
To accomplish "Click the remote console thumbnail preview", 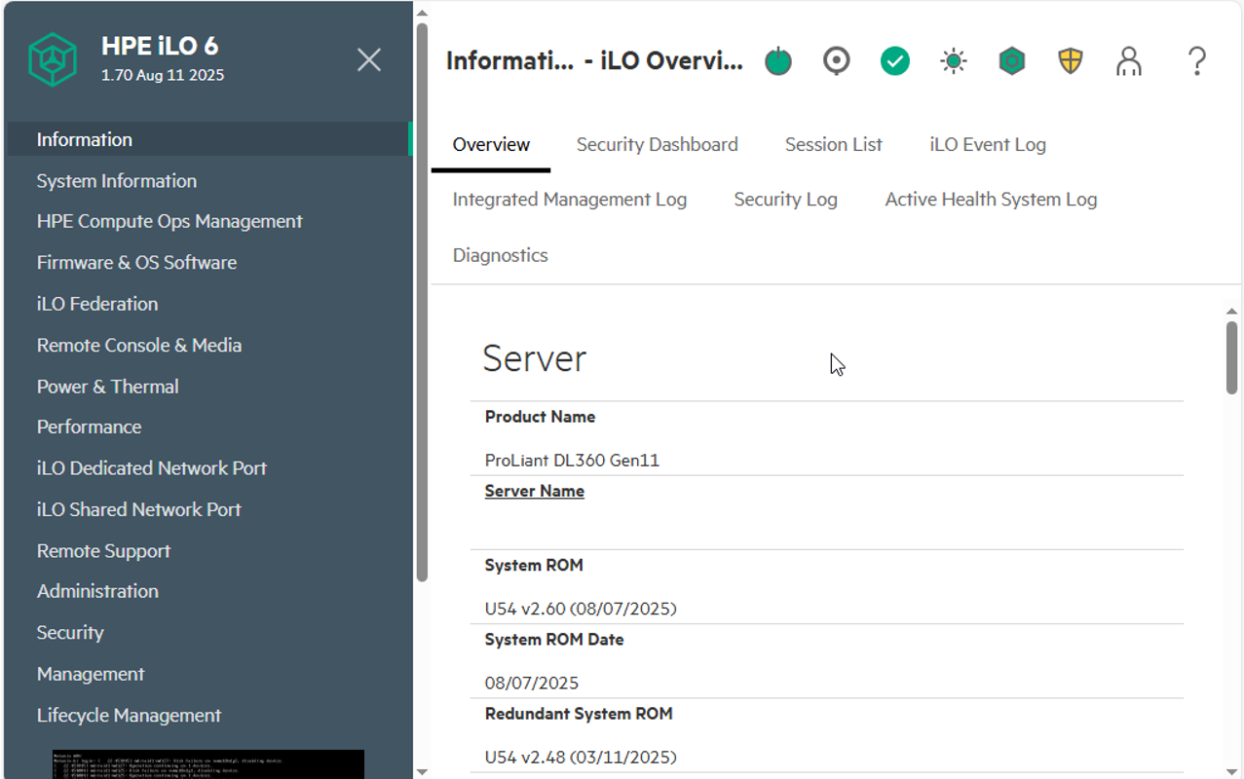I will (x=207, y=763).
